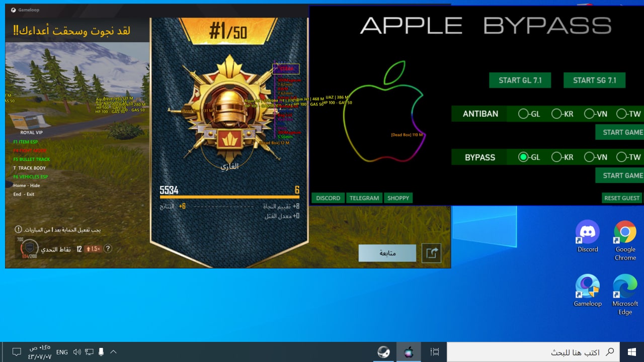Select BYPASS TW radio button
Viewport: 644px width, 362px height.
pyautogui.click(x=622, y=157)
